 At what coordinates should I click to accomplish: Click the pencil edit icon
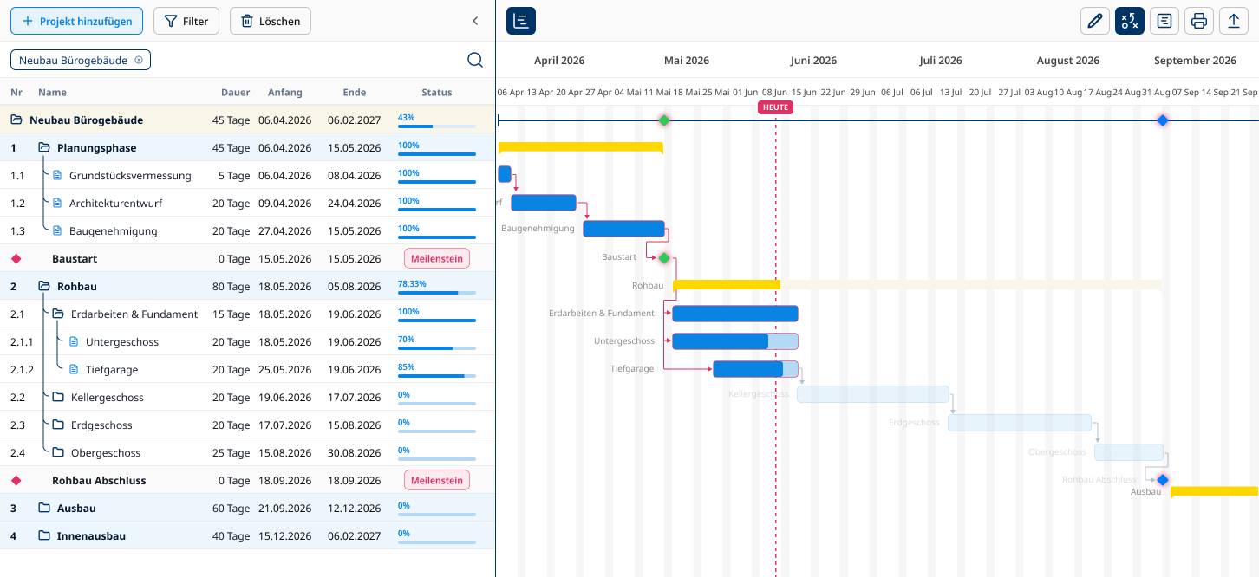[x=1095, y=21]
